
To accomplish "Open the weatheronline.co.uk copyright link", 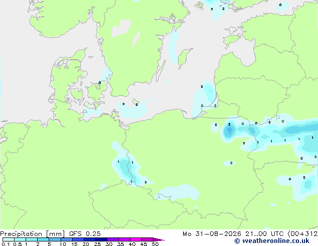I will (x=272, y=241).
